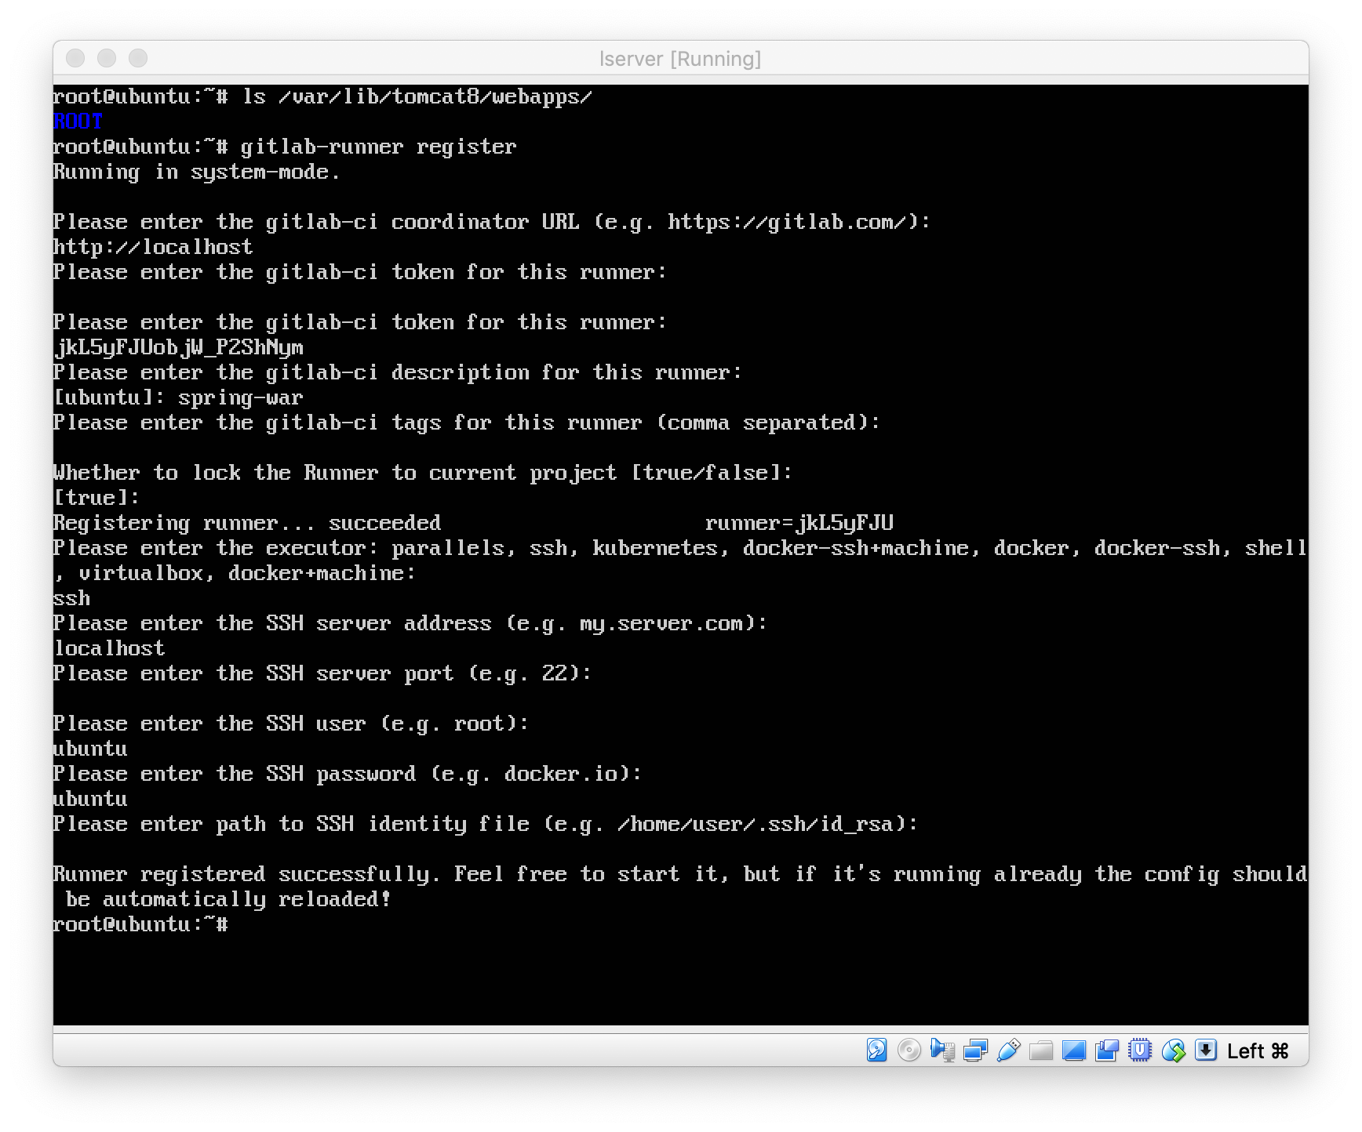Select the 'ls /var/lib/tomcat8/webapps/' command
The width and height of the screenshot is (1362, 1132).
[417, 96]
